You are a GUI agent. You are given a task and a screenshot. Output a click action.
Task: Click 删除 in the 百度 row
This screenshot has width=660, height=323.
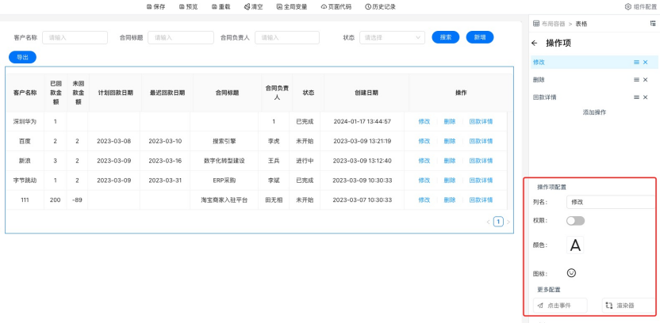pos(450,141)
